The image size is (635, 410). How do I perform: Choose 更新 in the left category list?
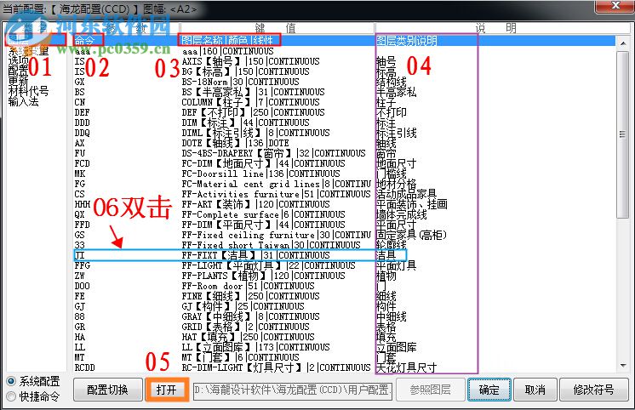(18, 81)
